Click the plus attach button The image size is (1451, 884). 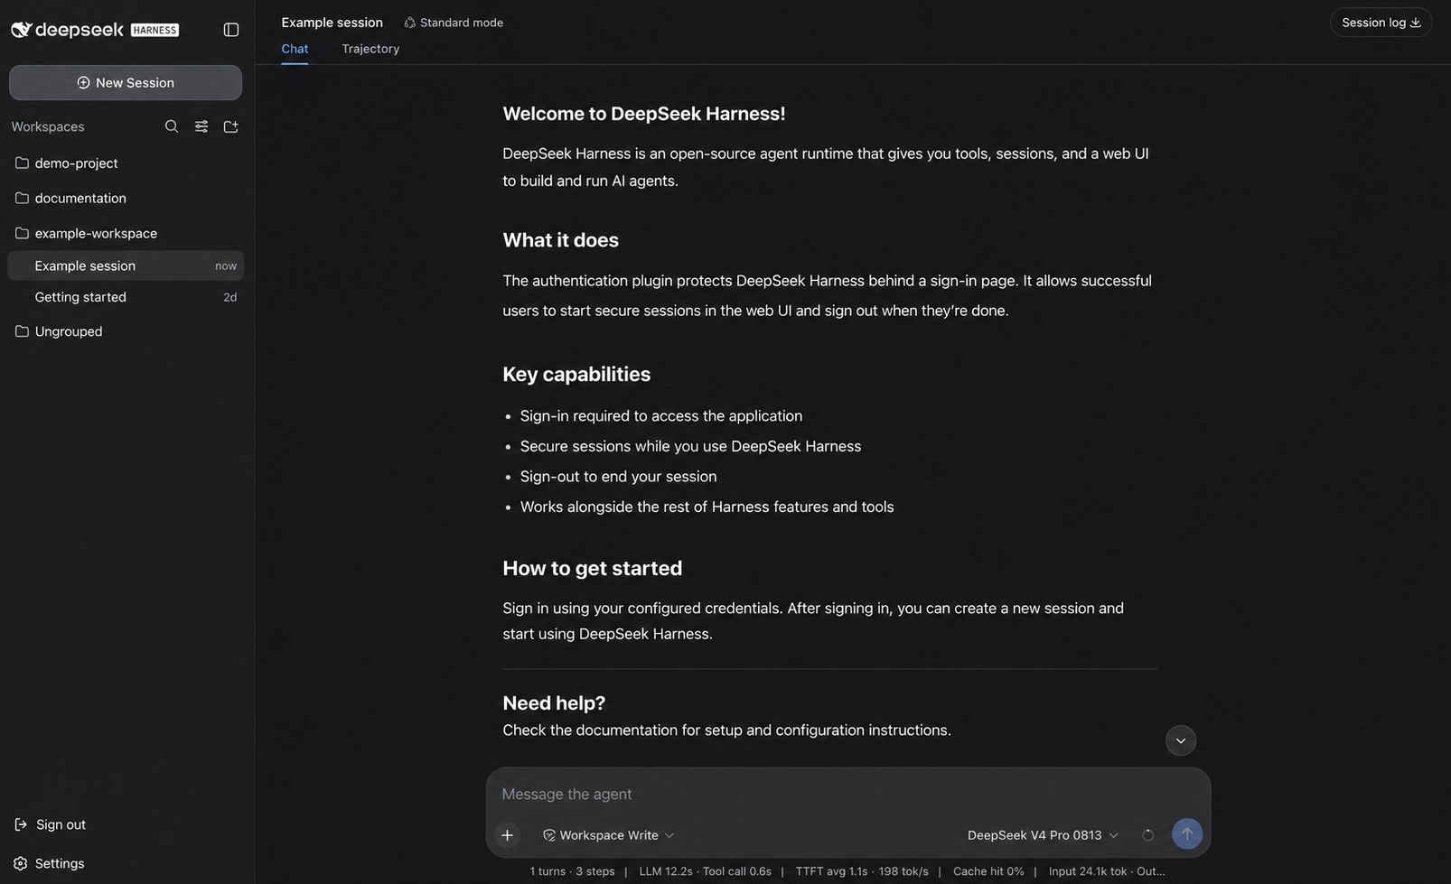pos(508,835)
